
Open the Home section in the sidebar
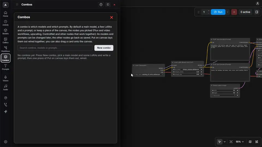point(5,14)
